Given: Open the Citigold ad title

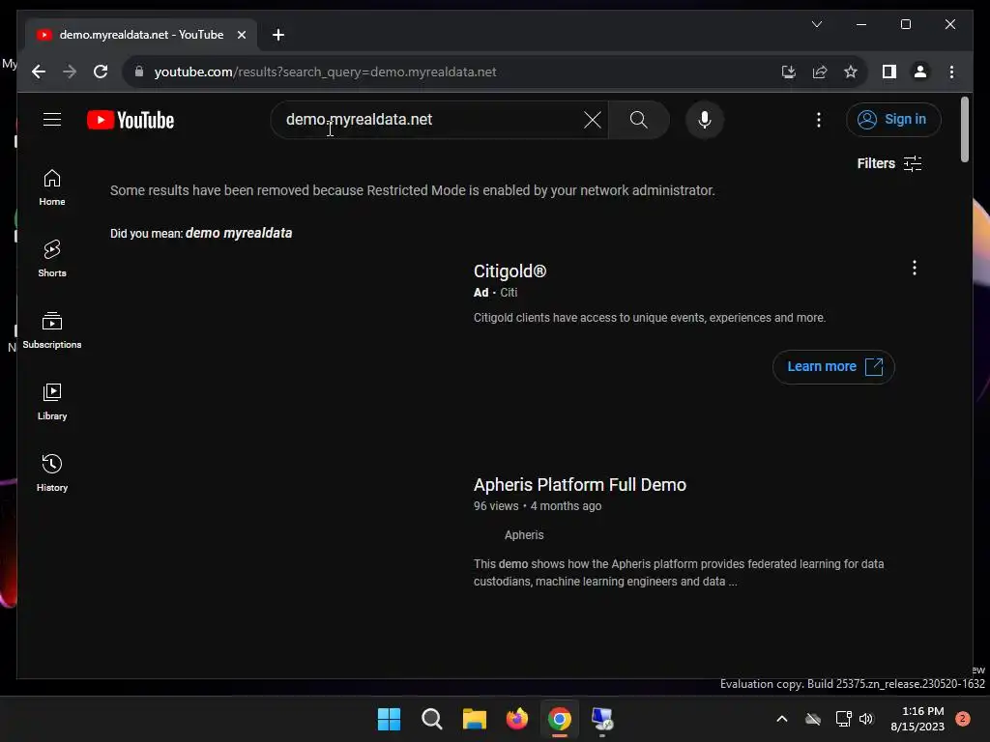Looking at the screenshot, I should 510,271.
